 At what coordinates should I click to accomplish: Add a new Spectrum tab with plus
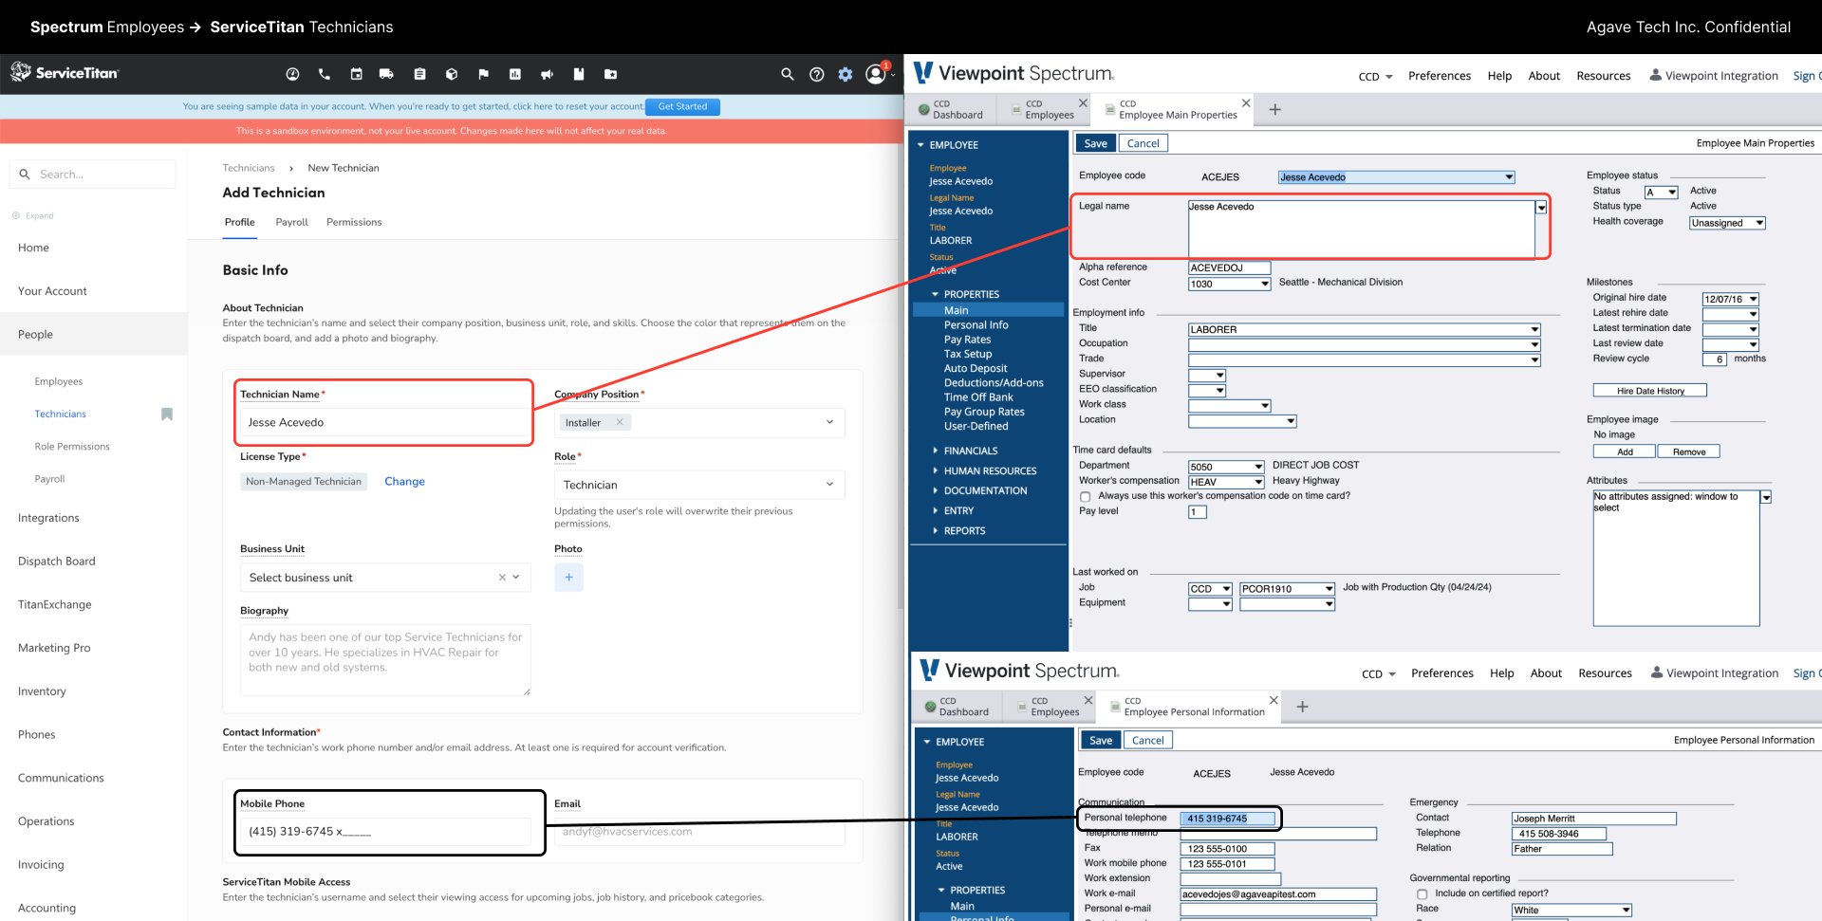pos(1275,110)
